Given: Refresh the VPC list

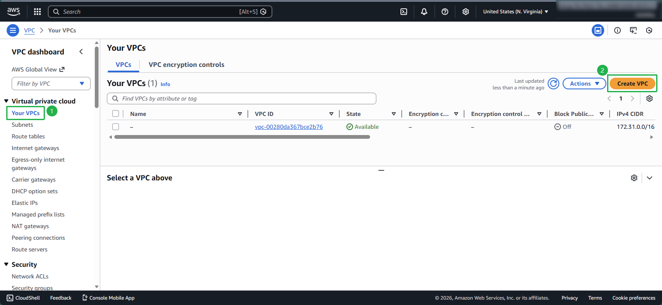Looking at the screenshot, I should point(553,84).
